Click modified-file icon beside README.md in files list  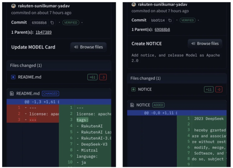(x=13, y=77)
